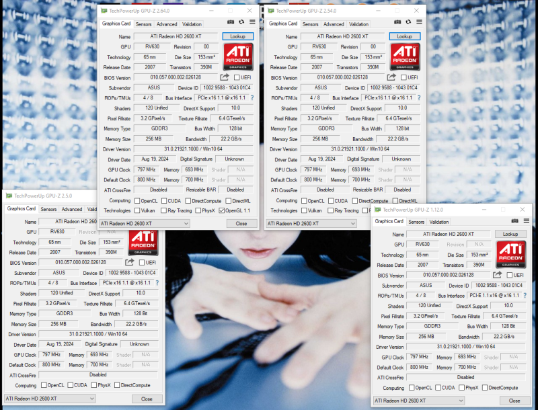Toggle the OpenCL checkbox in GPU-Z 1.12.0
The image size is (538, 410).
point(412,388)
